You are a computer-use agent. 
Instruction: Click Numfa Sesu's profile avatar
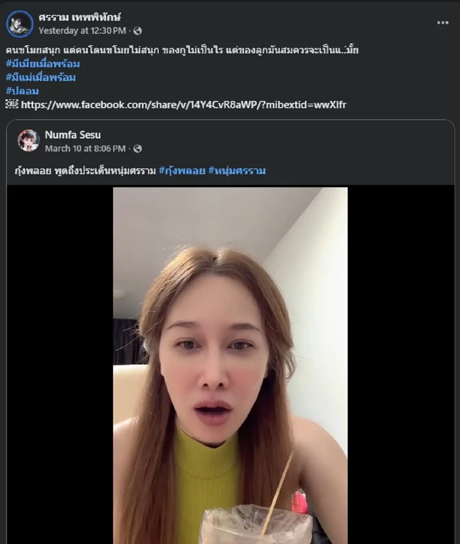pos(29,140)
